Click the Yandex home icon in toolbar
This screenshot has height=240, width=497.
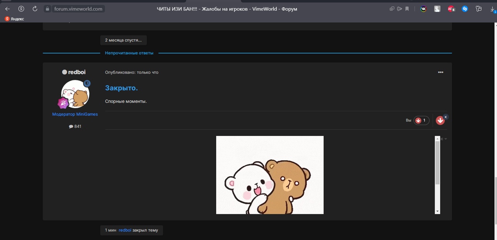tap(21, 9)
